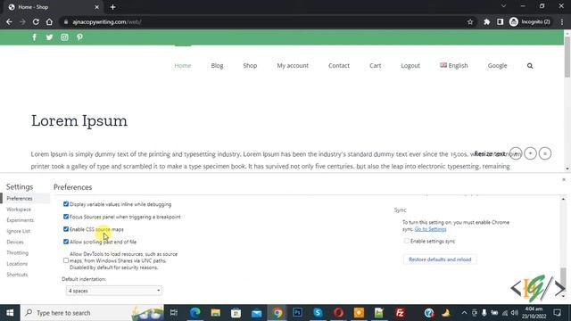Select the Locations settings tab
This screenshot has height=321, width=571.
pos(17,264)
